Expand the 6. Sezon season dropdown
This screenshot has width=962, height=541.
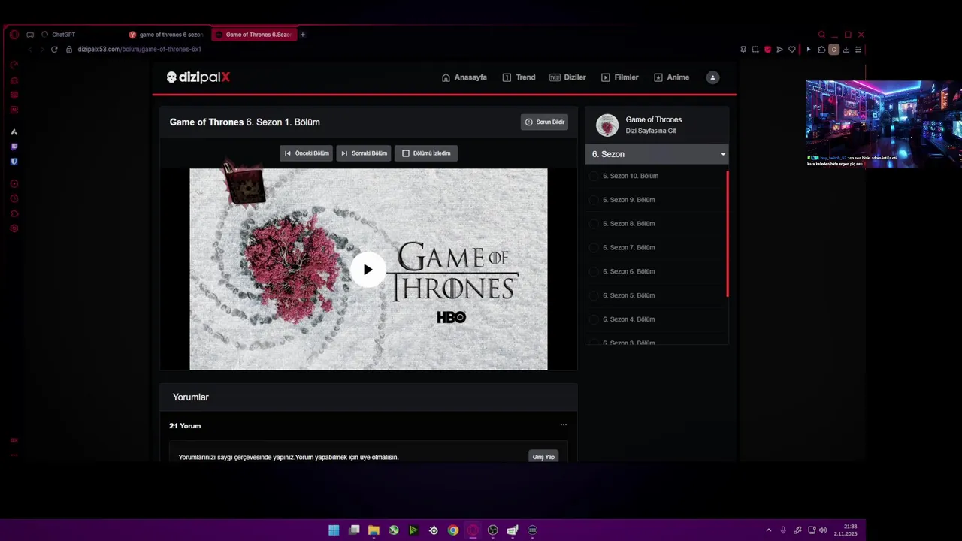pos(657,154)
